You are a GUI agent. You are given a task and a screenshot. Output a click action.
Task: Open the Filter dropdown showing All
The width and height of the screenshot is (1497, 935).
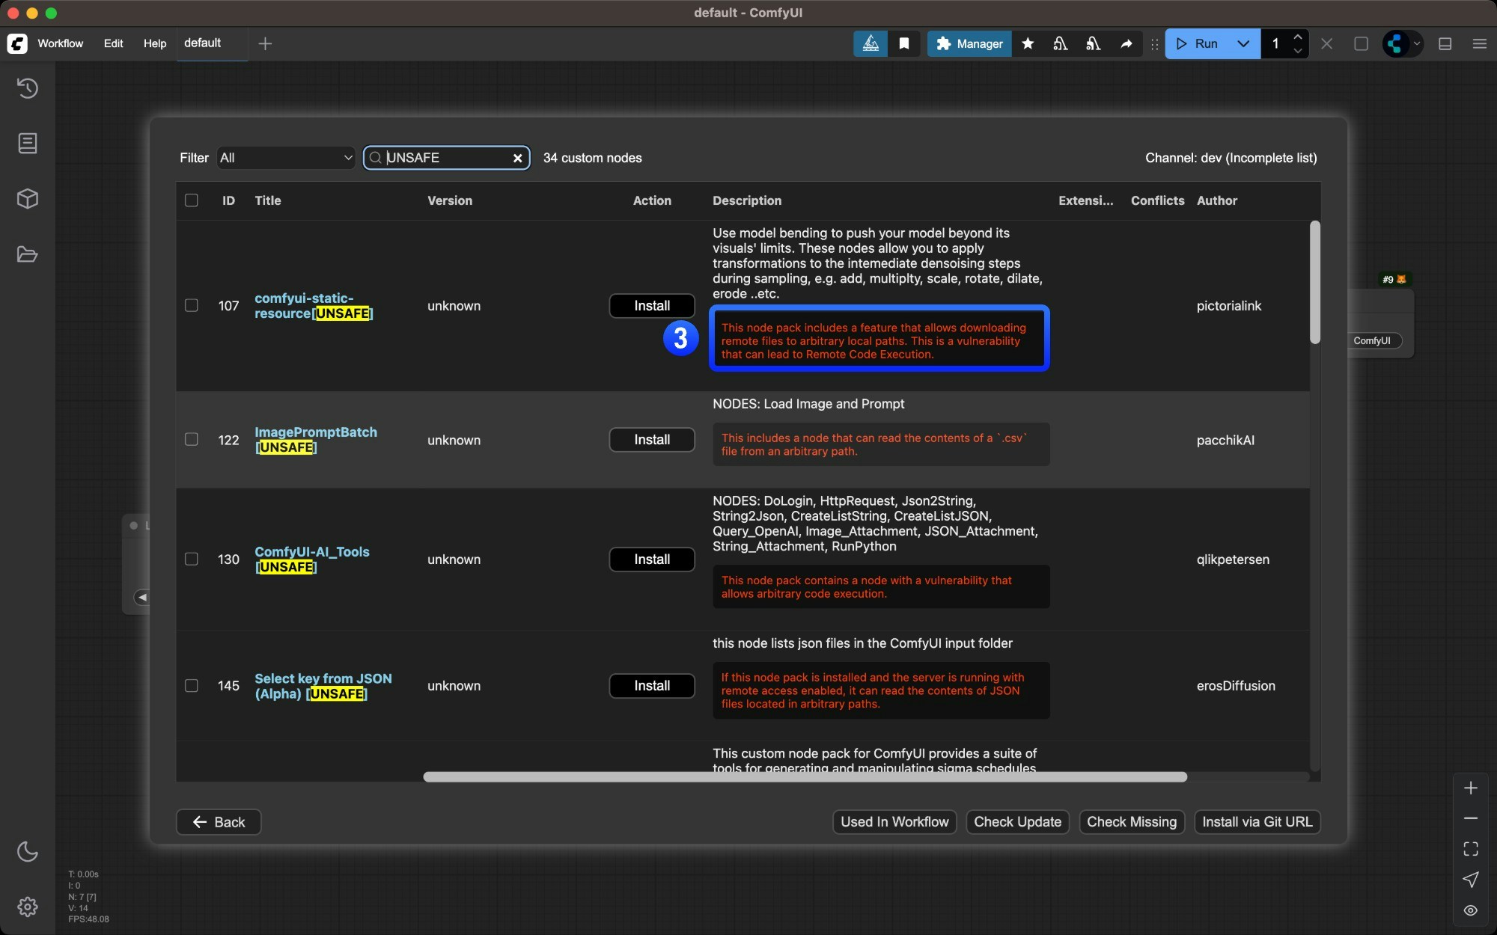pos(284,158)
